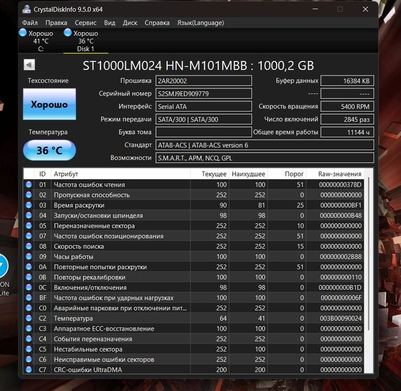Image resolution: width=401 pixels, height=391 pixels.
Task: Open the Язык(Language) menu
Action: coord(200,23)
